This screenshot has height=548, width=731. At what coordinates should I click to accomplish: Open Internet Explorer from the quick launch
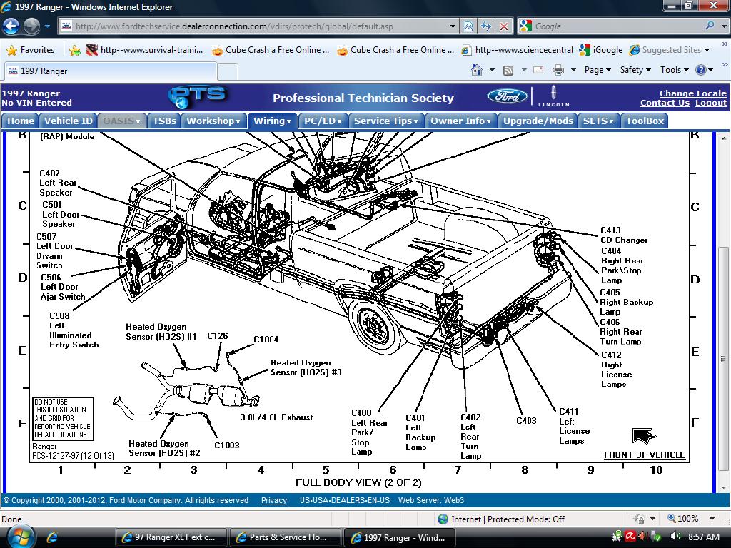coord(52,537)
